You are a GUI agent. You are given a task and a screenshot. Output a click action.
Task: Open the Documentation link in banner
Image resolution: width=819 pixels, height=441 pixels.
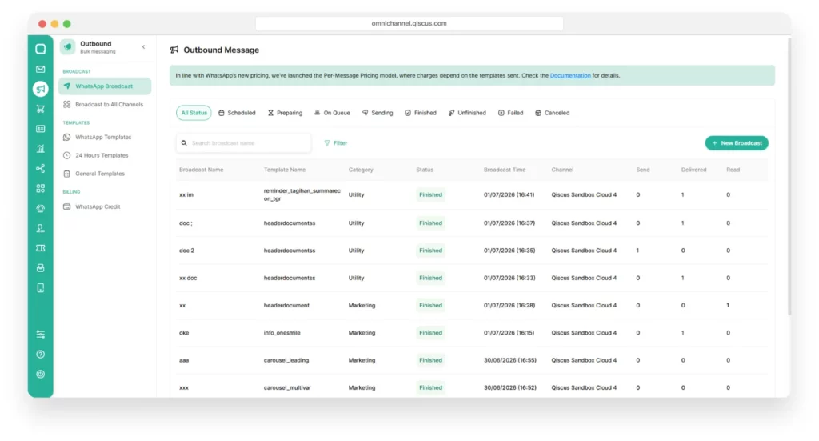570,75
